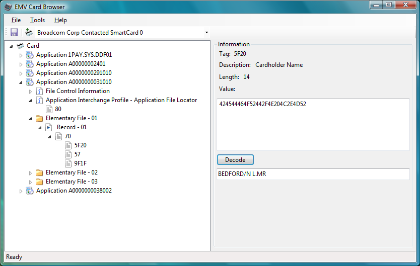Collapse Elementary File - 01 node
420x266 pixels.
[31, 119]
